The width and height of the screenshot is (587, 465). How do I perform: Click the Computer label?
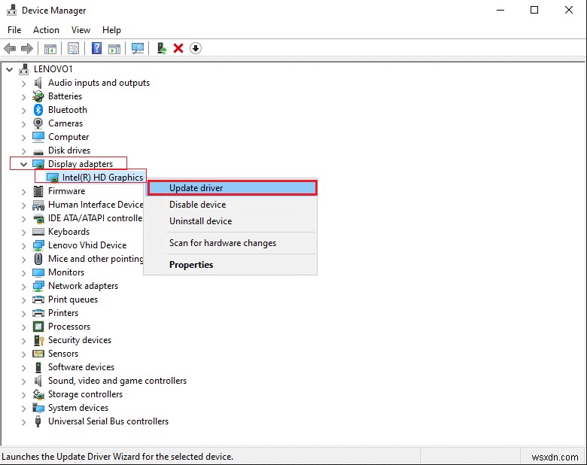pos(68,137)
